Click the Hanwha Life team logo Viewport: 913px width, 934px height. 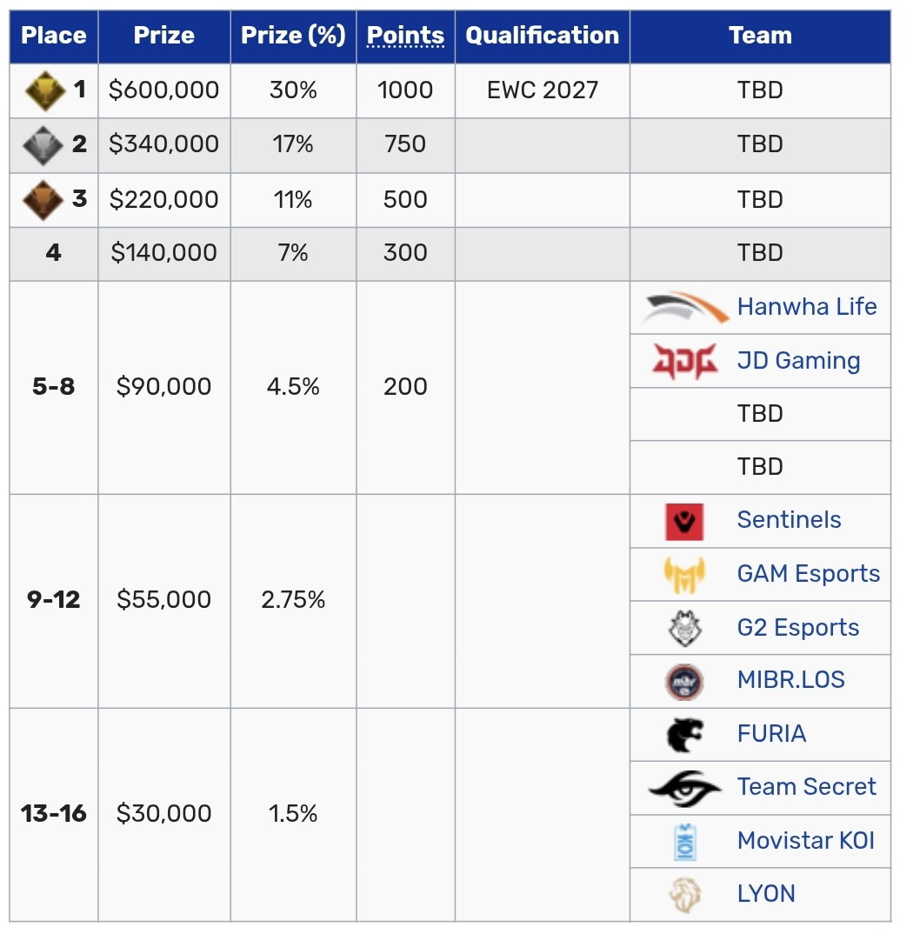pos(685,307)
